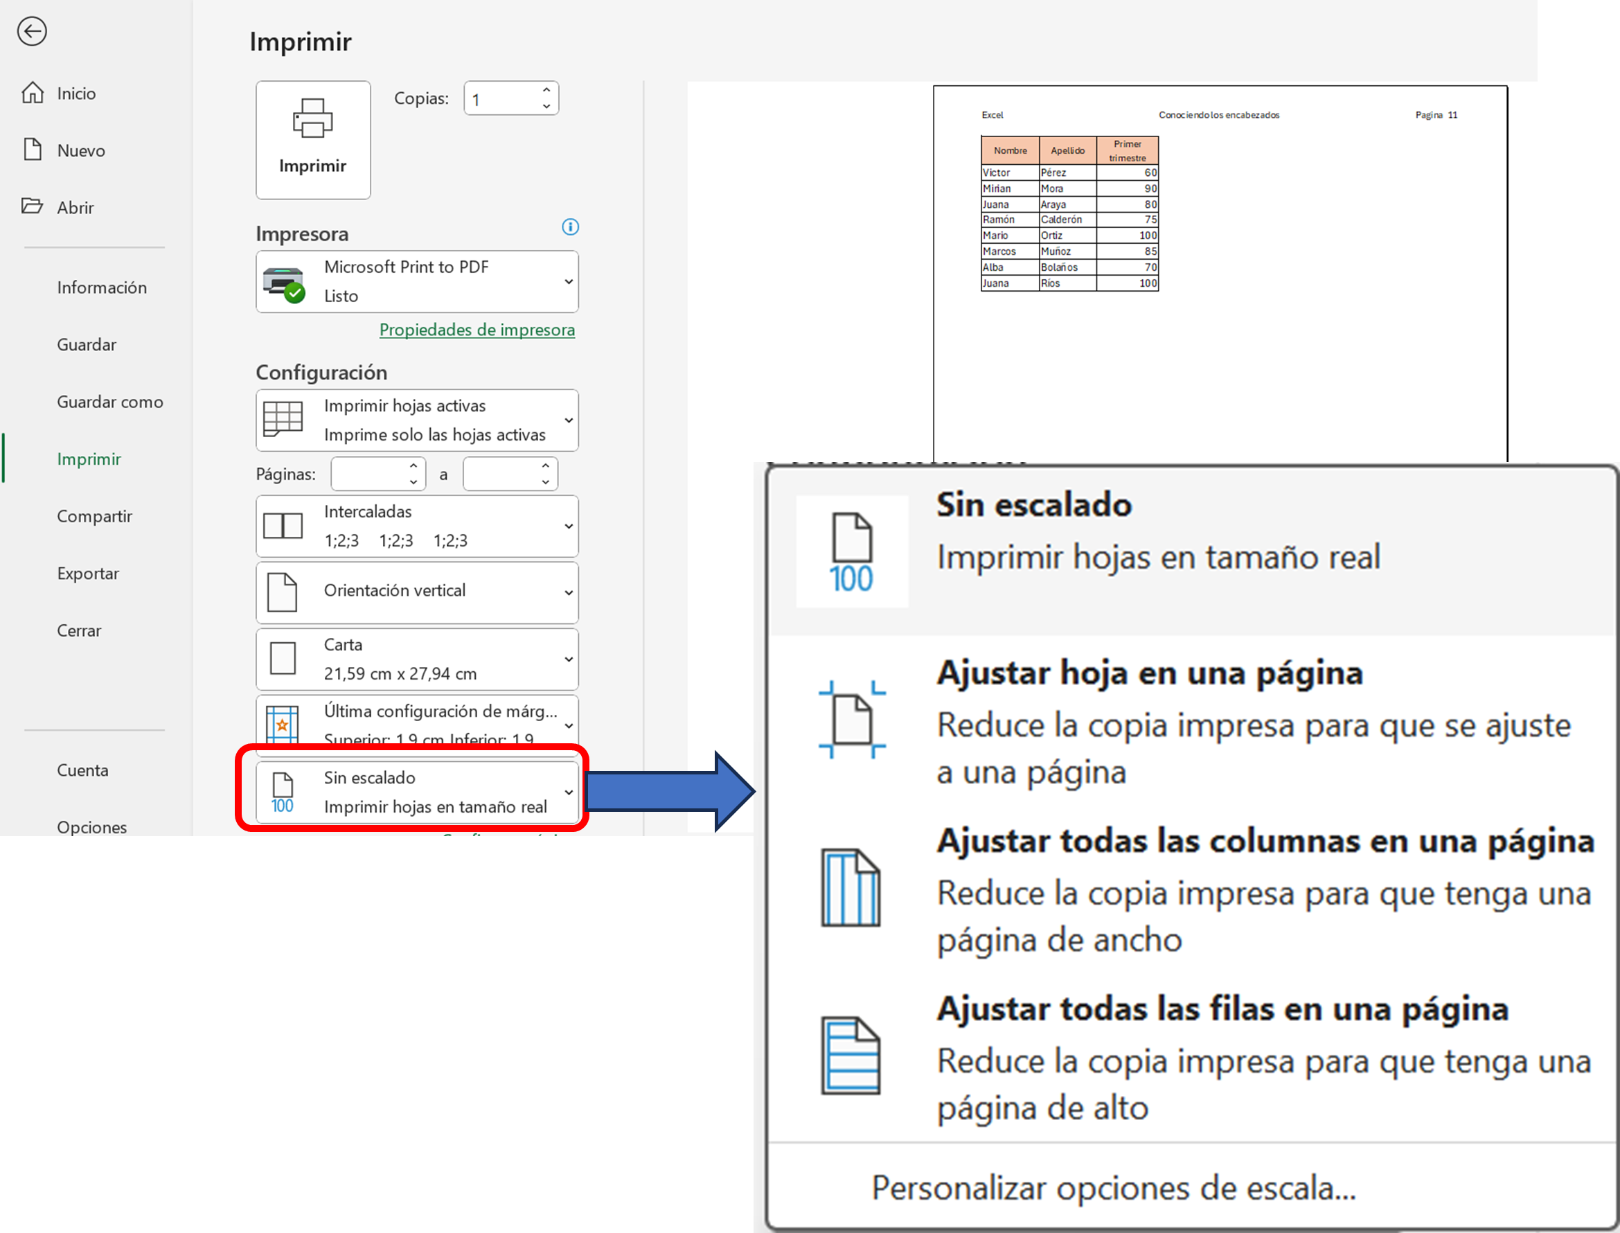The width and height of the screenshot is (1620, 1233).
Task: Open the Carta paper size dropdown
Action: coord(417,659)
